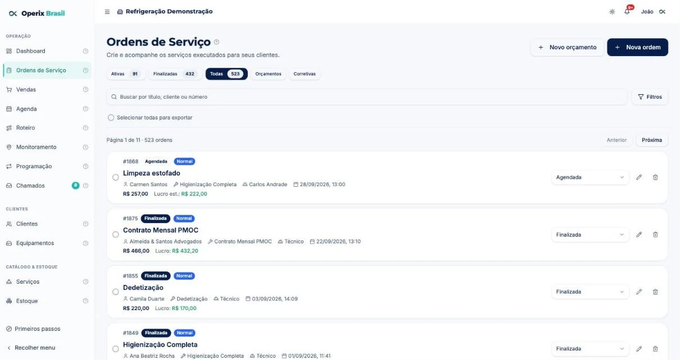Switch to Corretivas tab
The image size is (680, 360).
tap(305, 74)
